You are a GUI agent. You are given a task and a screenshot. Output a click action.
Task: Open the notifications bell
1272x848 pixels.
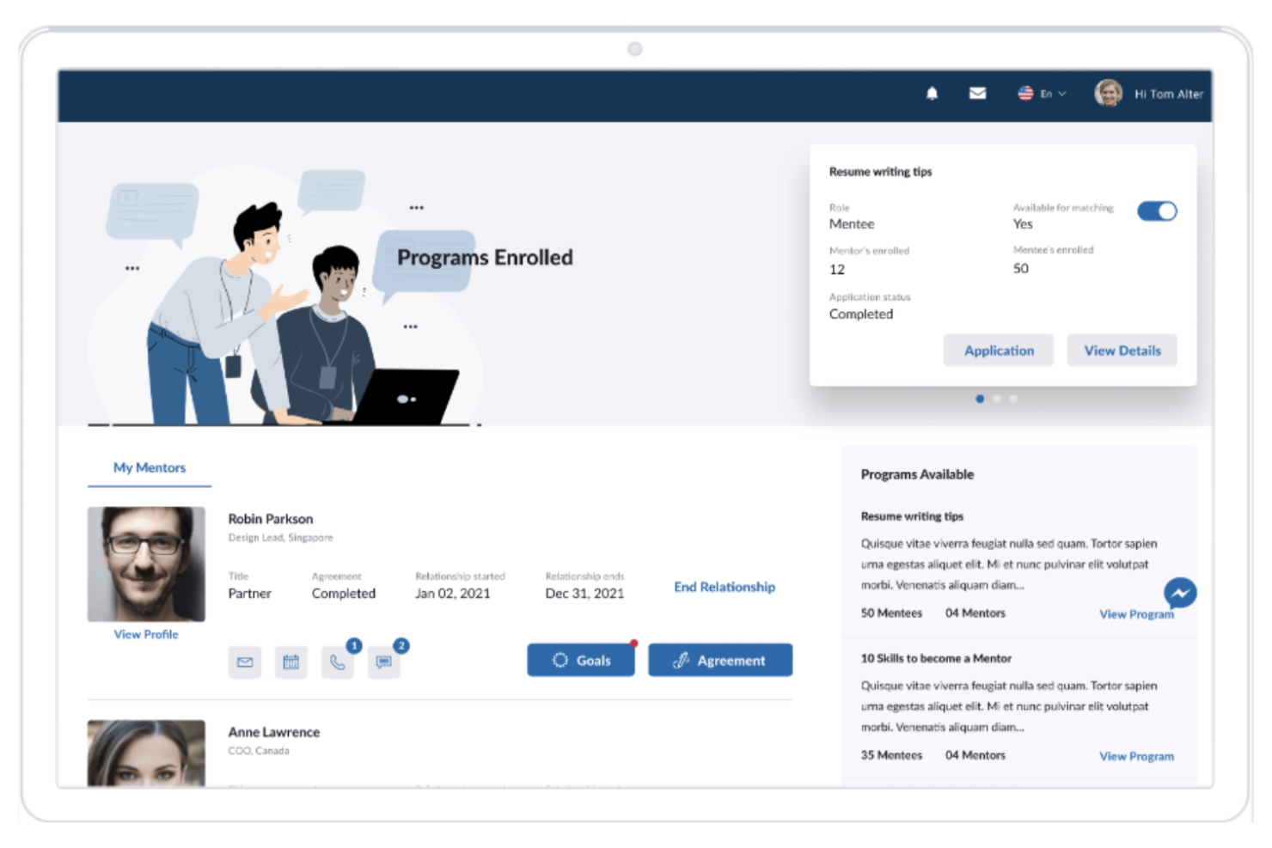(933, 93)
